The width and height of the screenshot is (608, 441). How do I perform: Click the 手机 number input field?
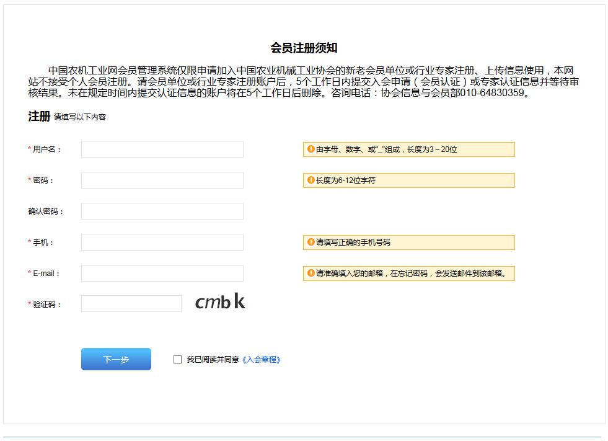click(x=162, y=243)
